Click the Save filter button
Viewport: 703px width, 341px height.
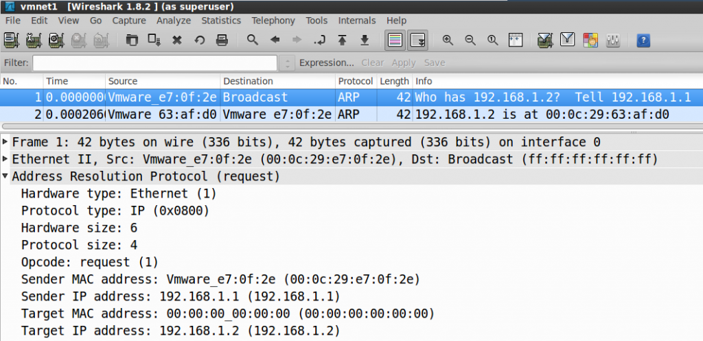(435, 62)
